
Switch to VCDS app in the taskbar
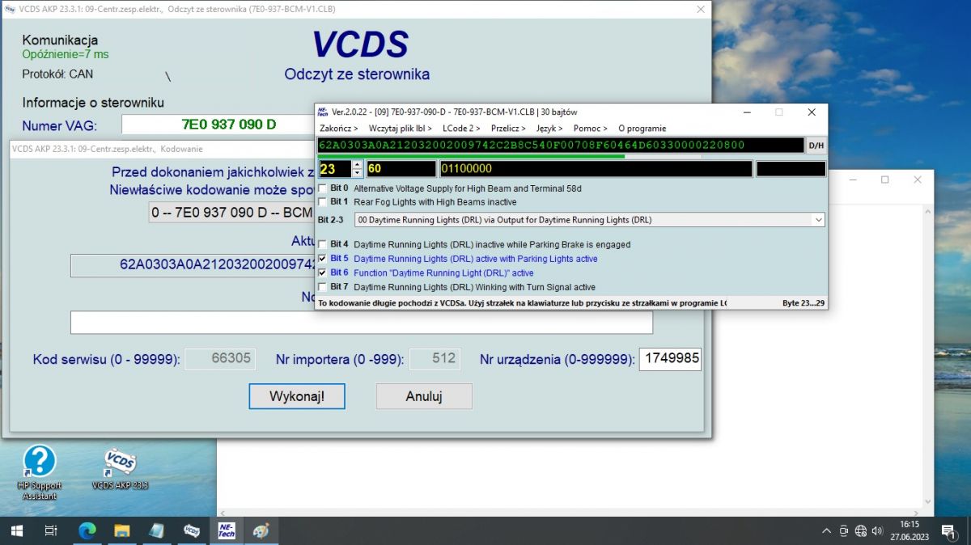192,530
